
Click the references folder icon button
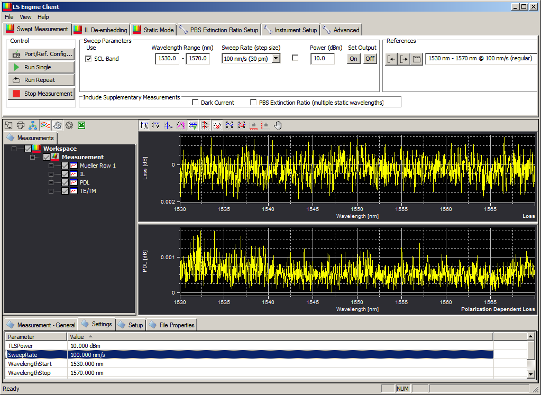(417, 59)
